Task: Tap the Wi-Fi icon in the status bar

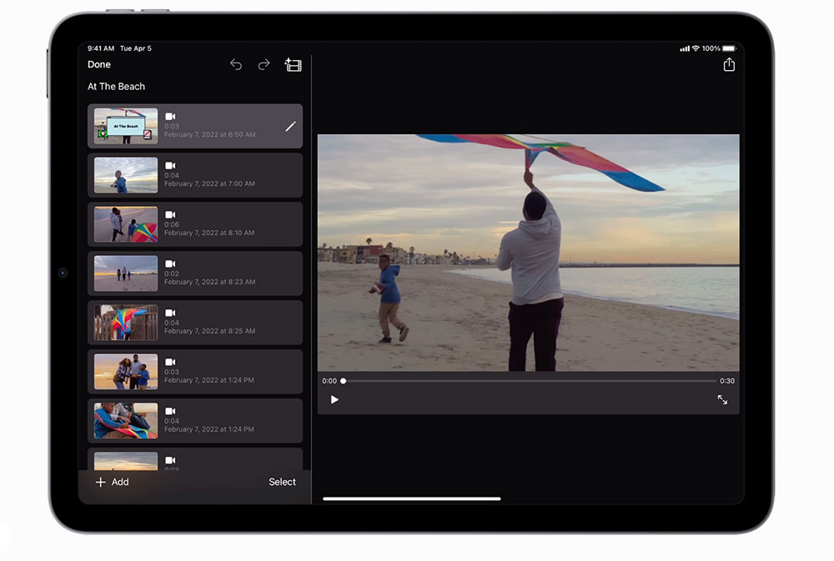Action: [x=696, y=48]
